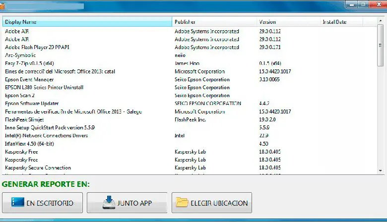
Task: Sort by the Publisher column header
Action: [214, 22]
